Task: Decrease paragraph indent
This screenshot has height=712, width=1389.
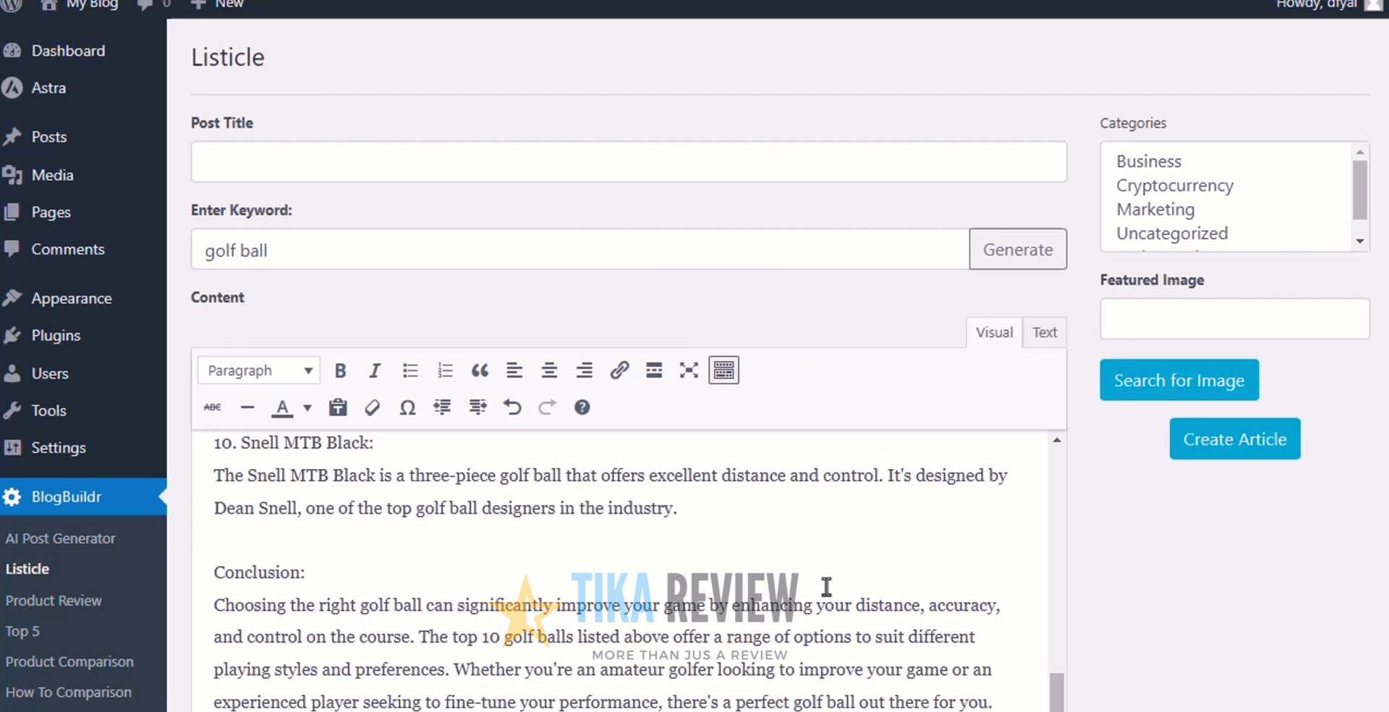Action: point(442,407)
